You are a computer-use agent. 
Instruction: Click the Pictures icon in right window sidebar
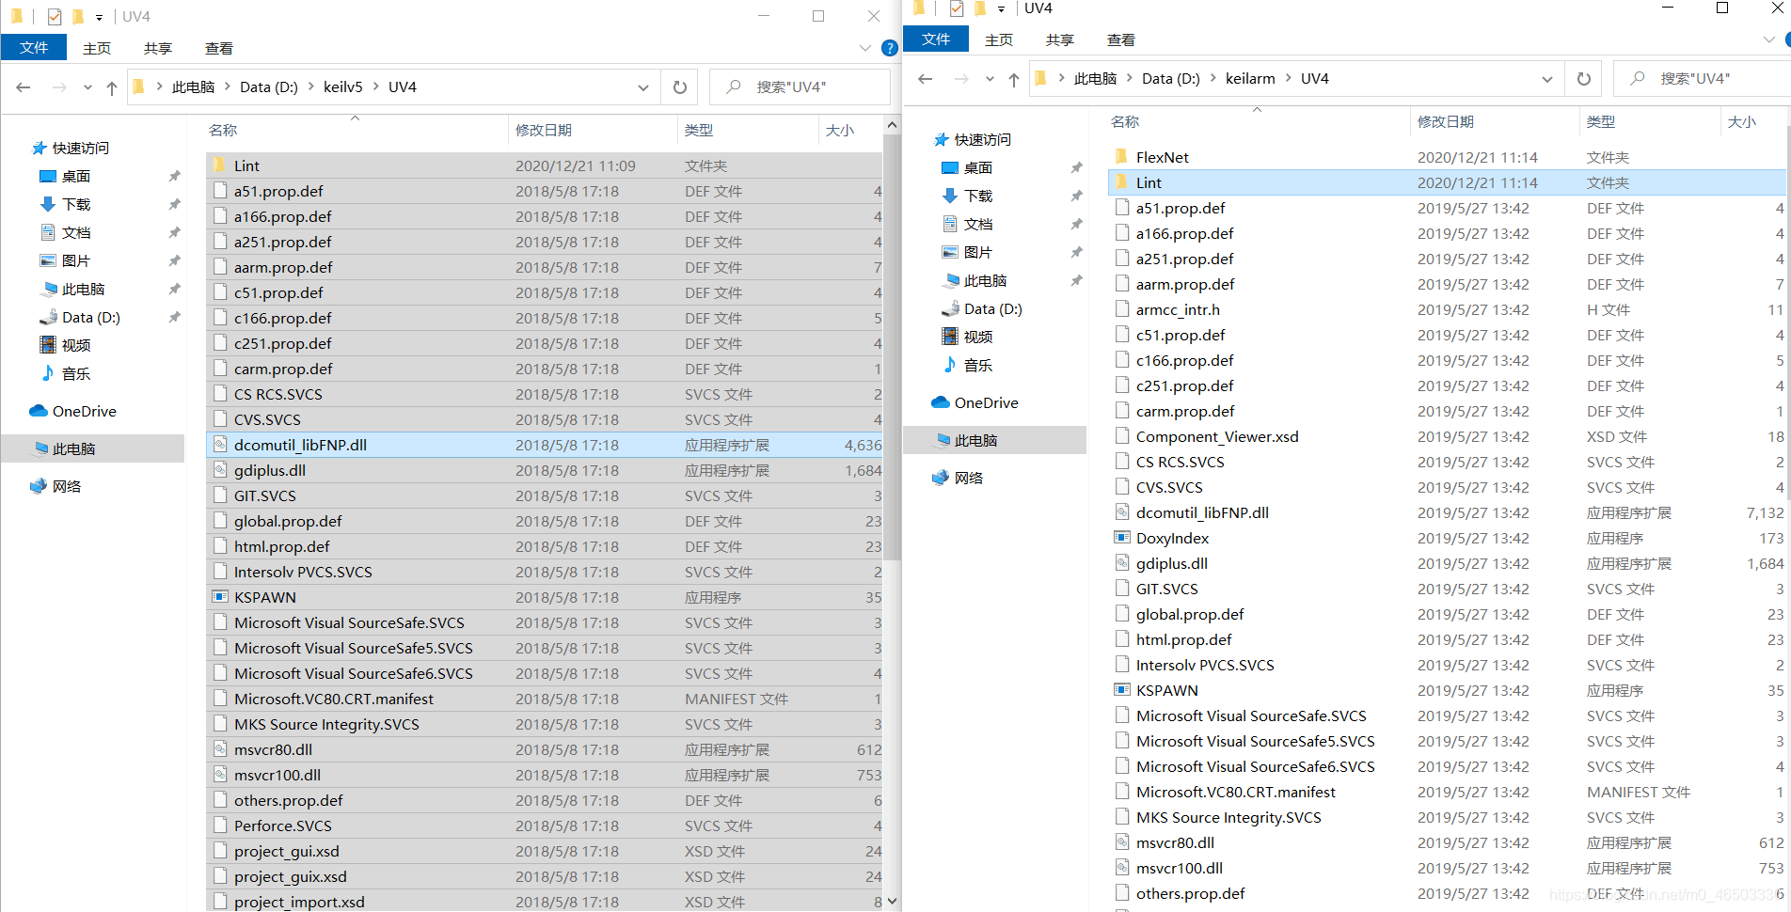(950, 252)
